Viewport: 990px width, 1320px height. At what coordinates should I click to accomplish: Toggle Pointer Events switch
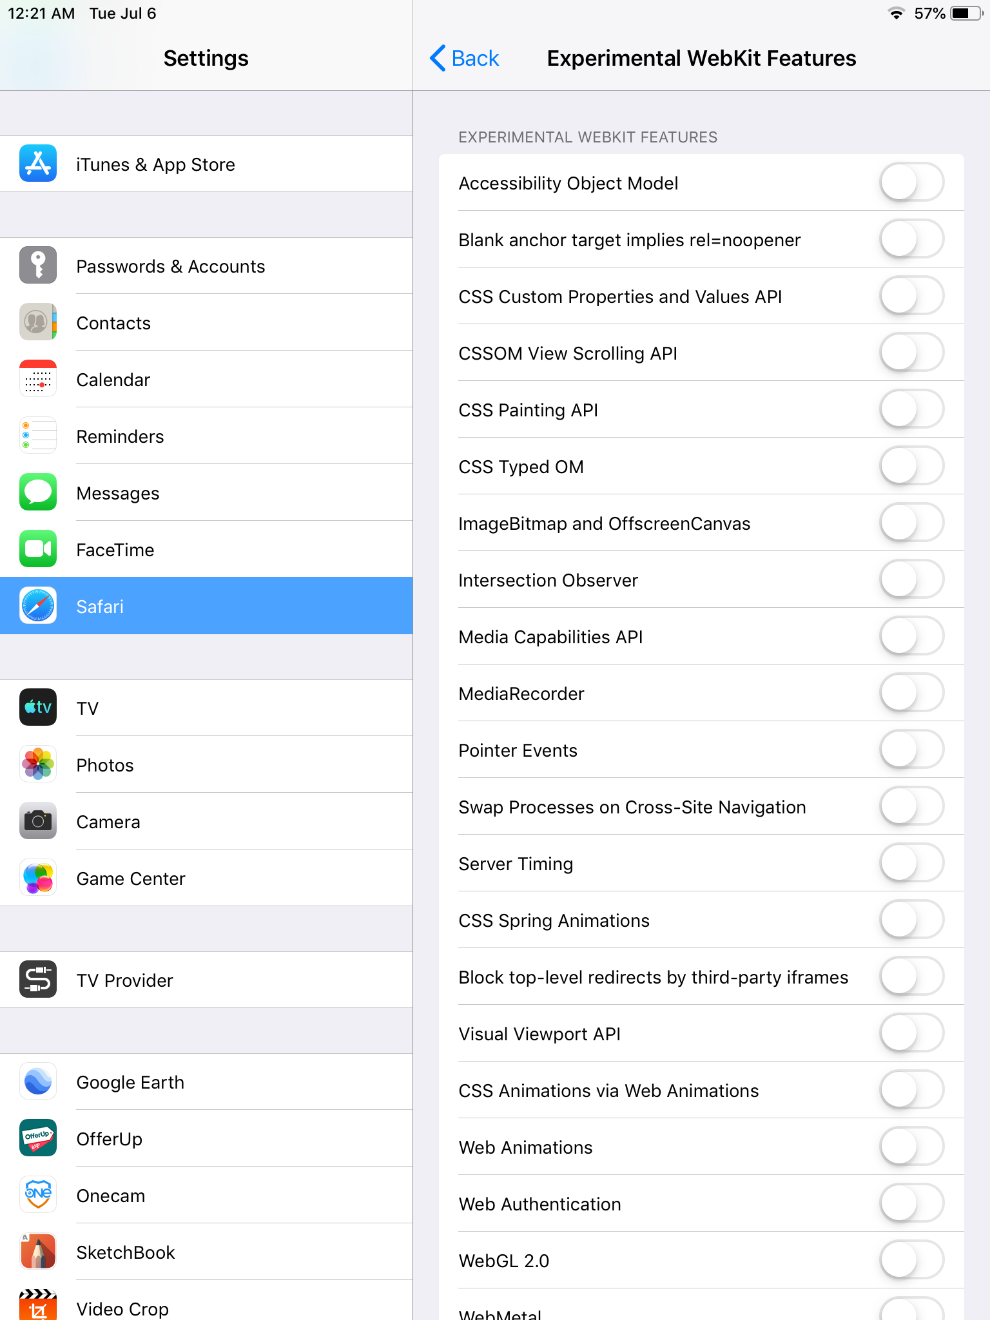(912, 750)
